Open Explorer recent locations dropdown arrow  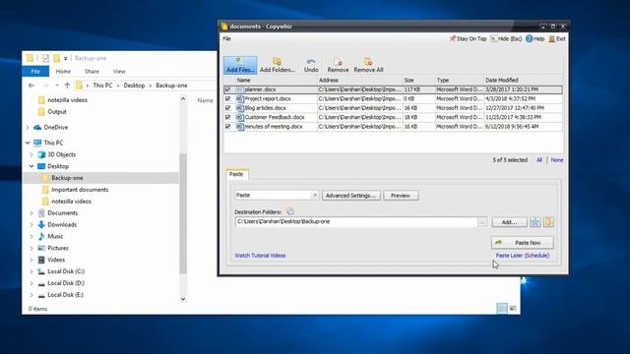click(x=57, y=86)
